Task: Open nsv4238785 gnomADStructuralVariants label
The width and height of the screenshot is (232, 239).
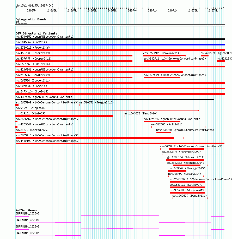Action: click(185, 130)
